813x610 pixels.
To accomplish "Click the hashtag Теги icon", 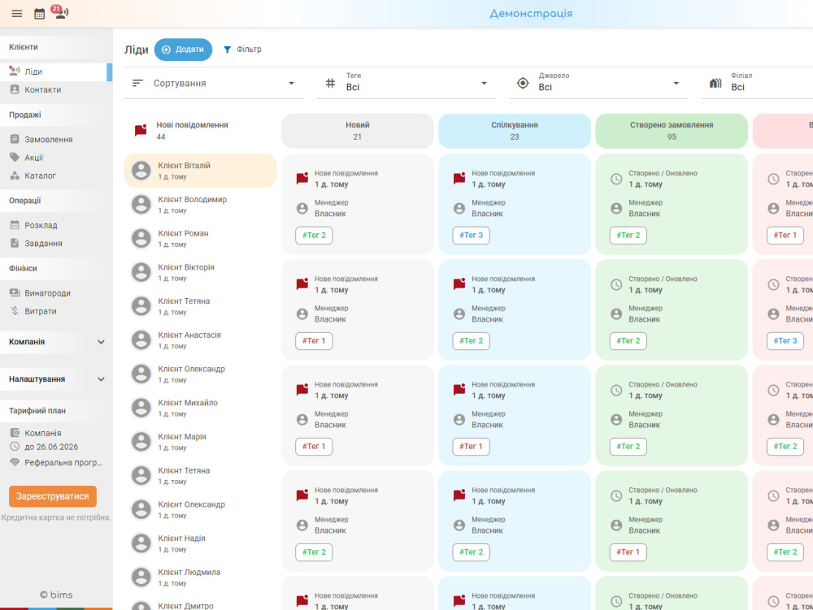I will [330, 83].
